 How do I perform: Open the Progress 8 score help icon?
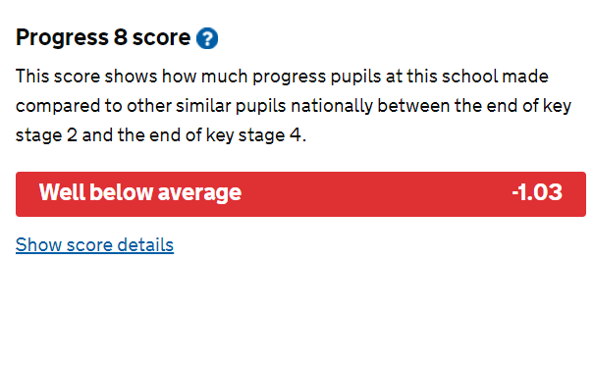(207, 38)
